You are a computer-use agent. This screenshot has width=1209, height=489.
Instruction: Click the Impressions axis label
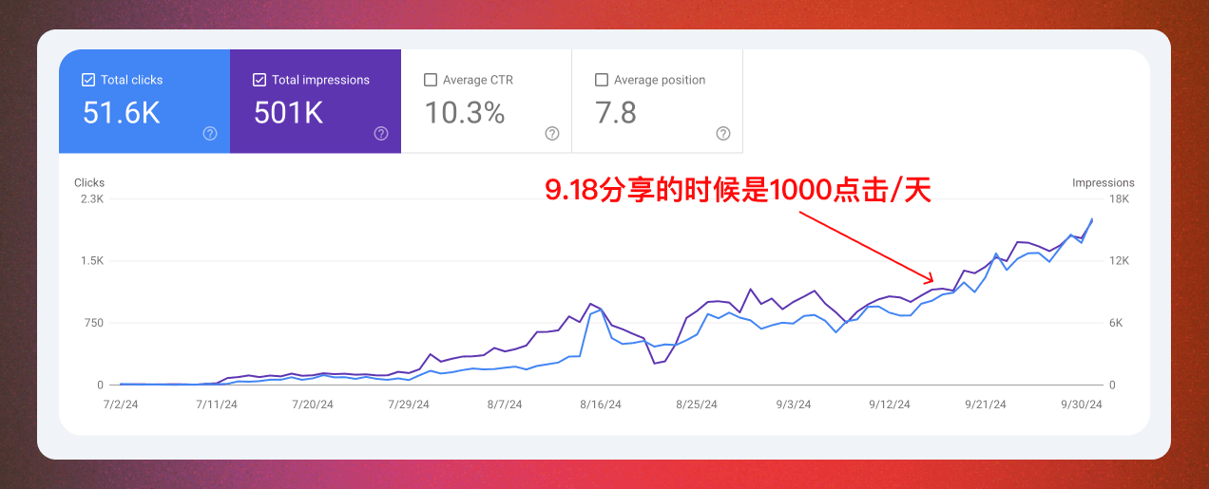1103,182
